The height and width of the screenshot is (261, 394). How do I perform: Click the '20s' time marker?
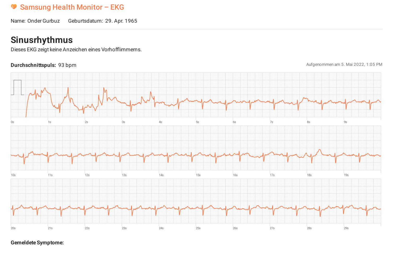(13, 228)
